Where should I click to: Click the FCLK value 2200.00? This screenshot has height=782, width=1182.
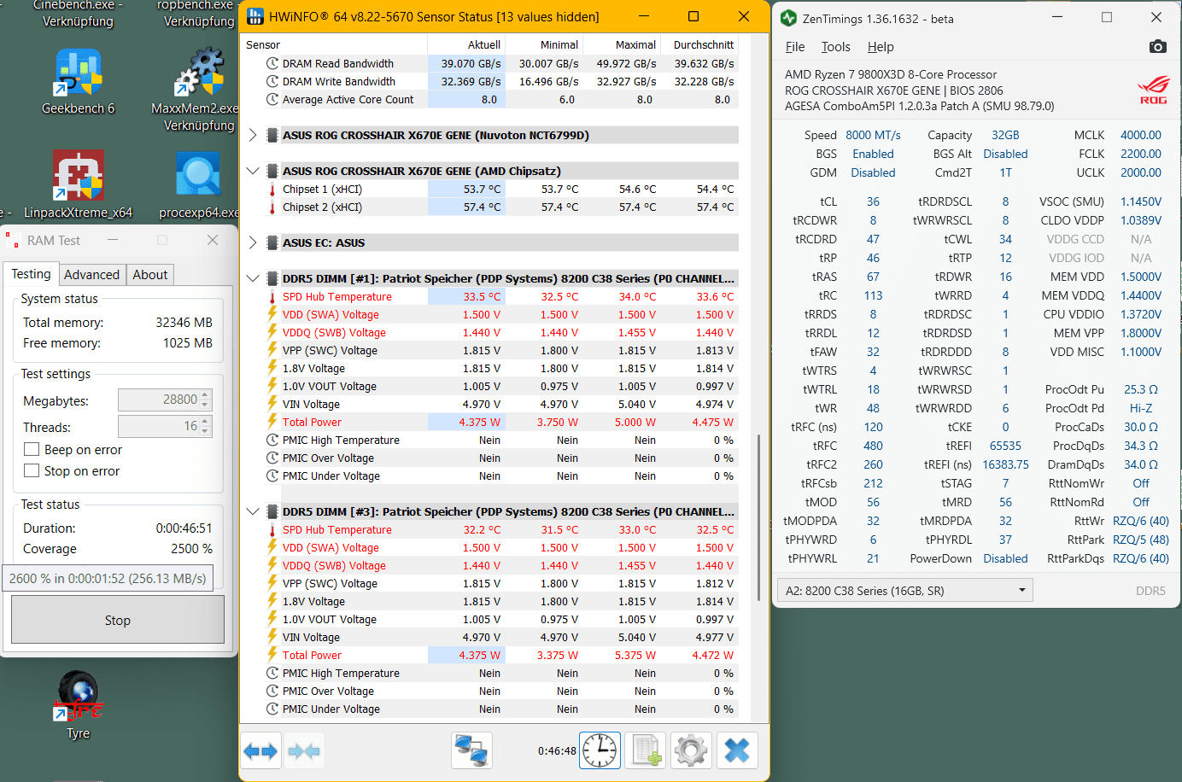[x=1140, y=154]
